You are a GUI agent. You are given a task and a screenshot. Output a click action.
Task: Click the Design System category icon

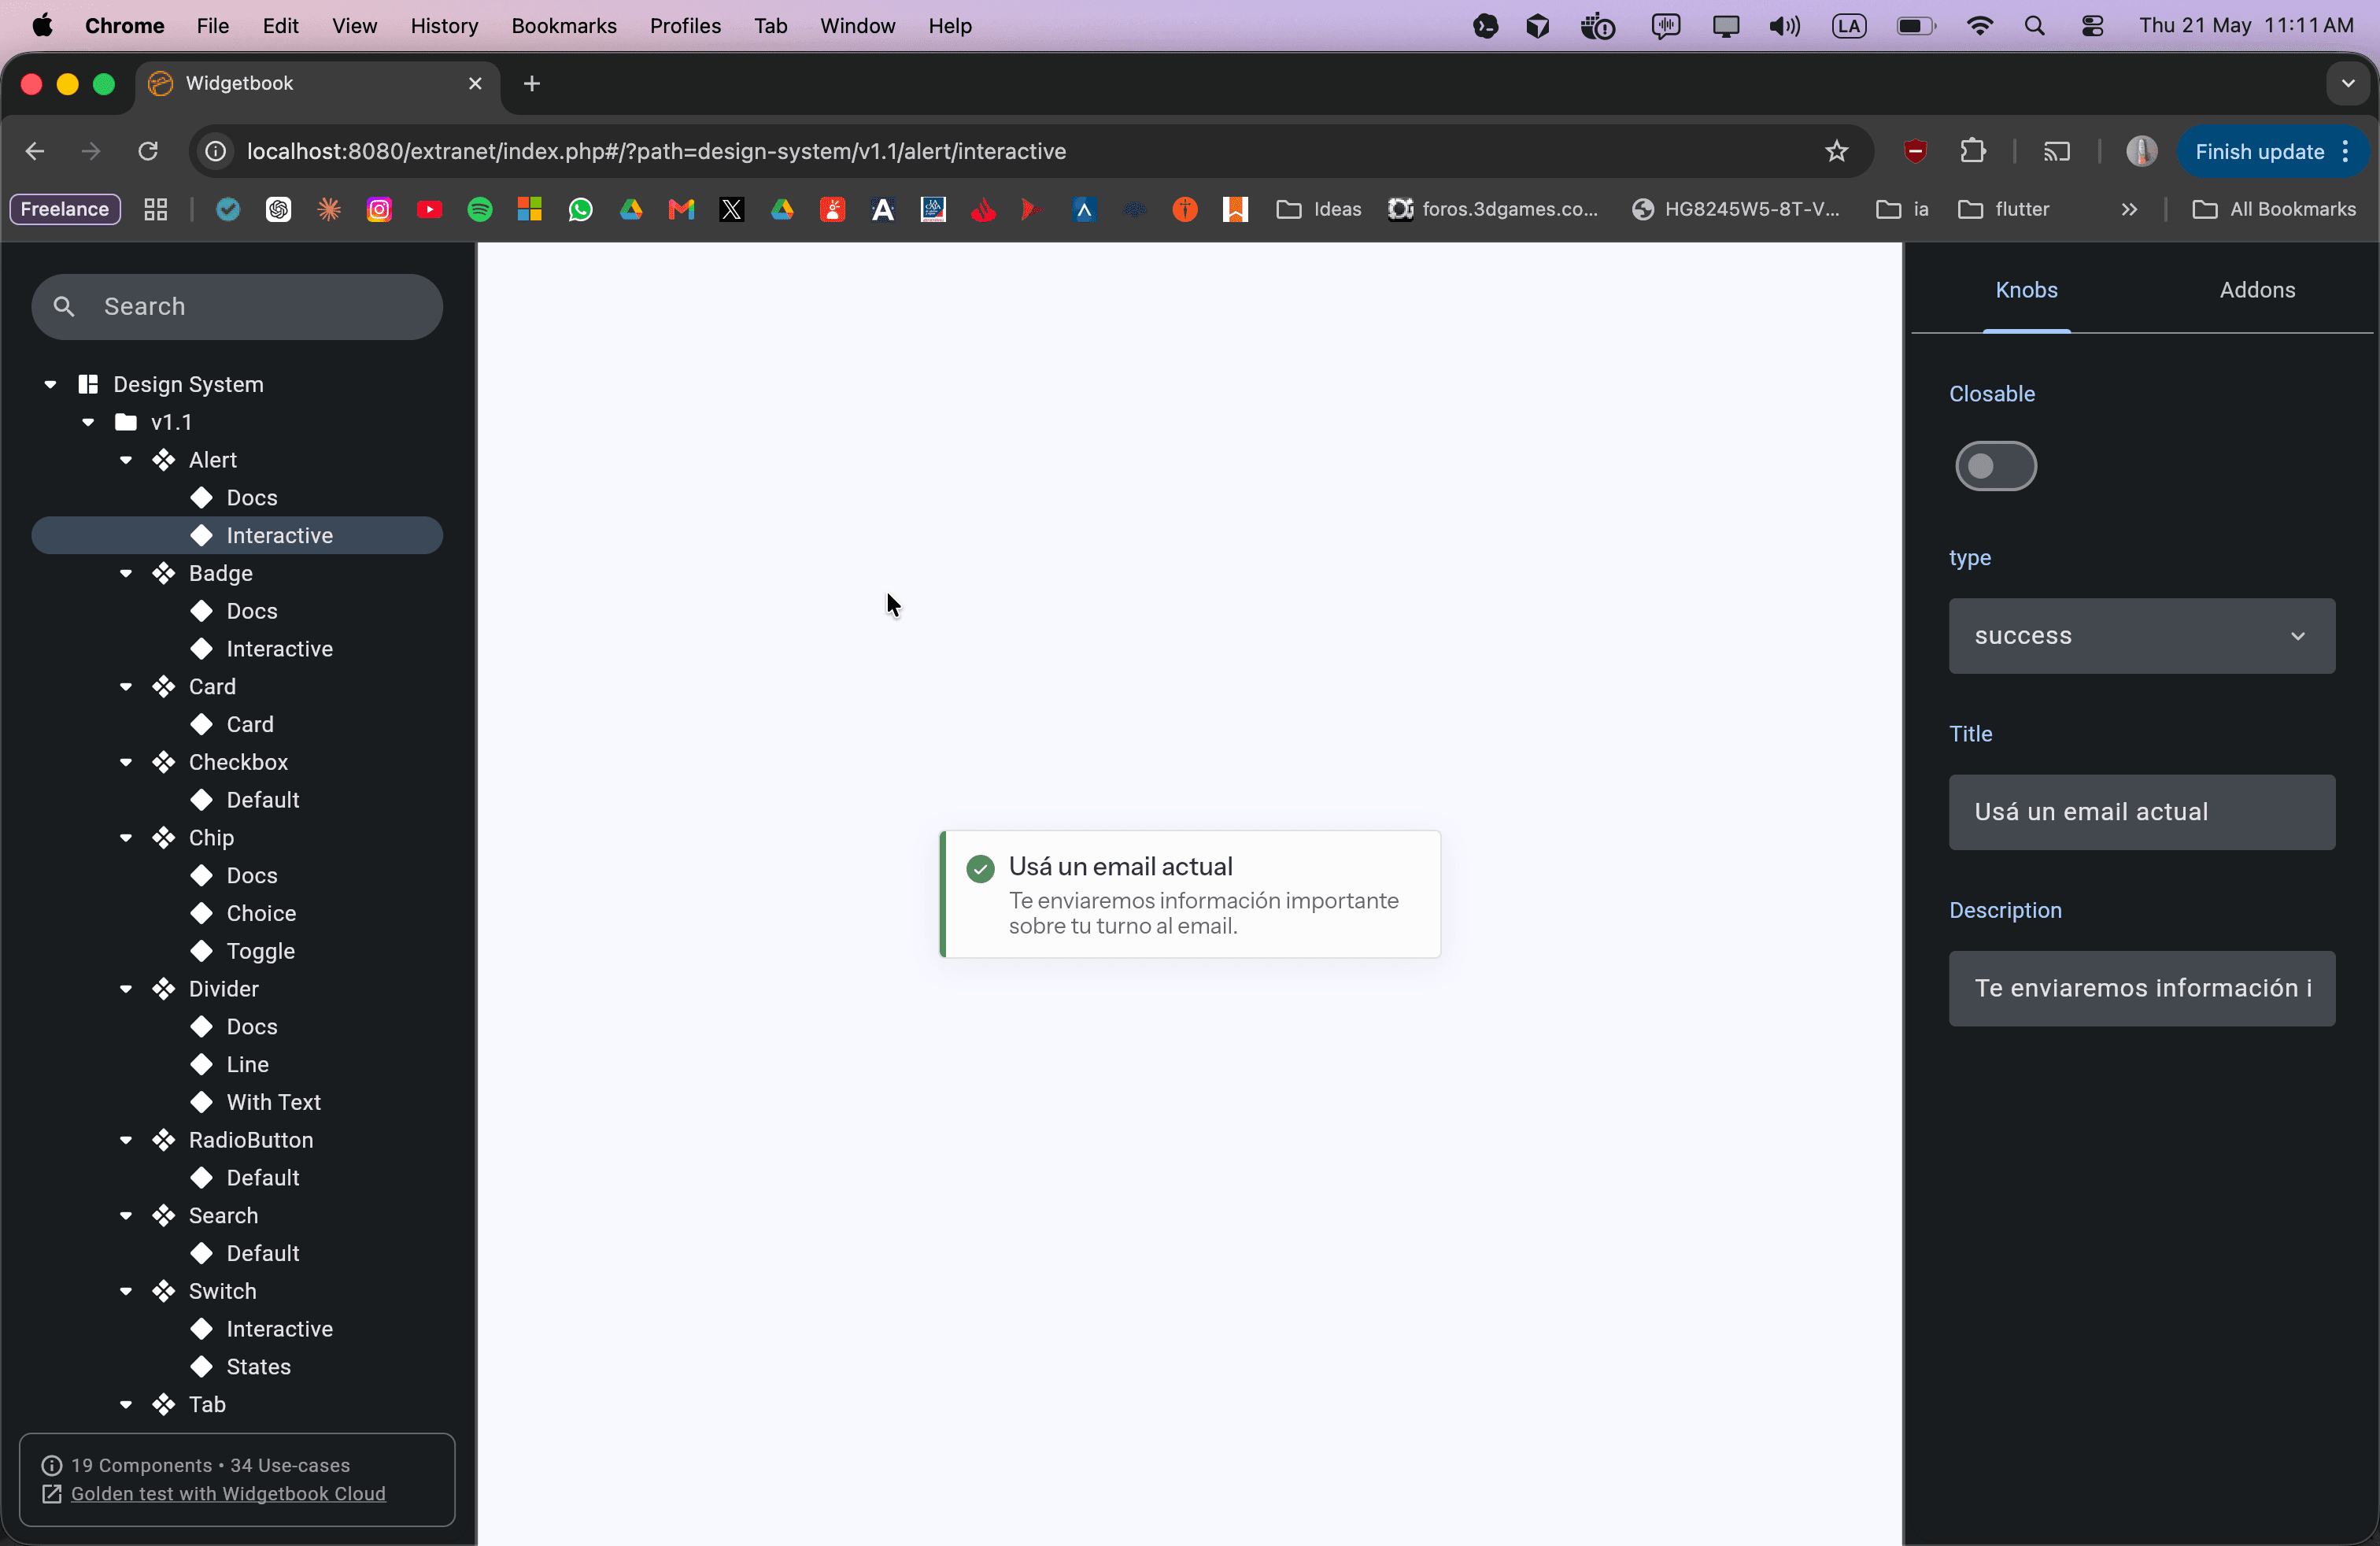(88, 384)
